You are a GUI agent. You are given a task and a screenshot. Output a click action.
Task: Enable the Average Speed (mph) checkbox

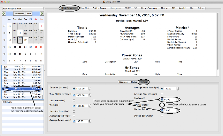(x=74, y=116)
